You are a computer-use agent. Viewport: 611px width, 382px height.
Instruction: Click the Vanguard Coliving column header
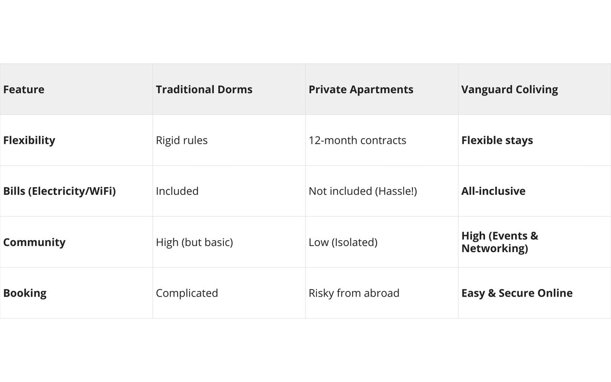509,89
